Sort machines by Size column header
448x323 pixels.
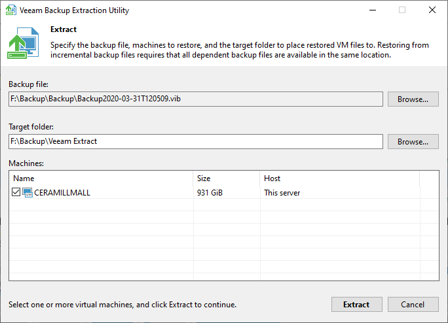[226, 178]
